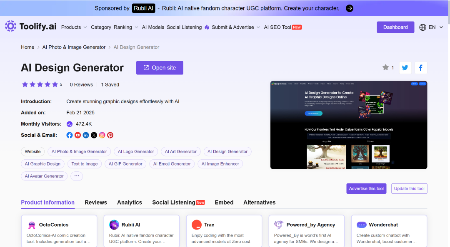Select the AI Design Generator tag
Viewport: 450px width, 247px height.
pyautogui.click(x=227, y=152)
